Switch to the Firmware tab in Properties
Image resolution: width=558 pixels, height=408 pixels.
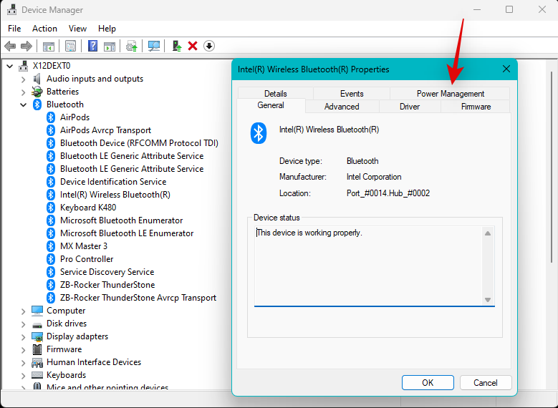476,107
